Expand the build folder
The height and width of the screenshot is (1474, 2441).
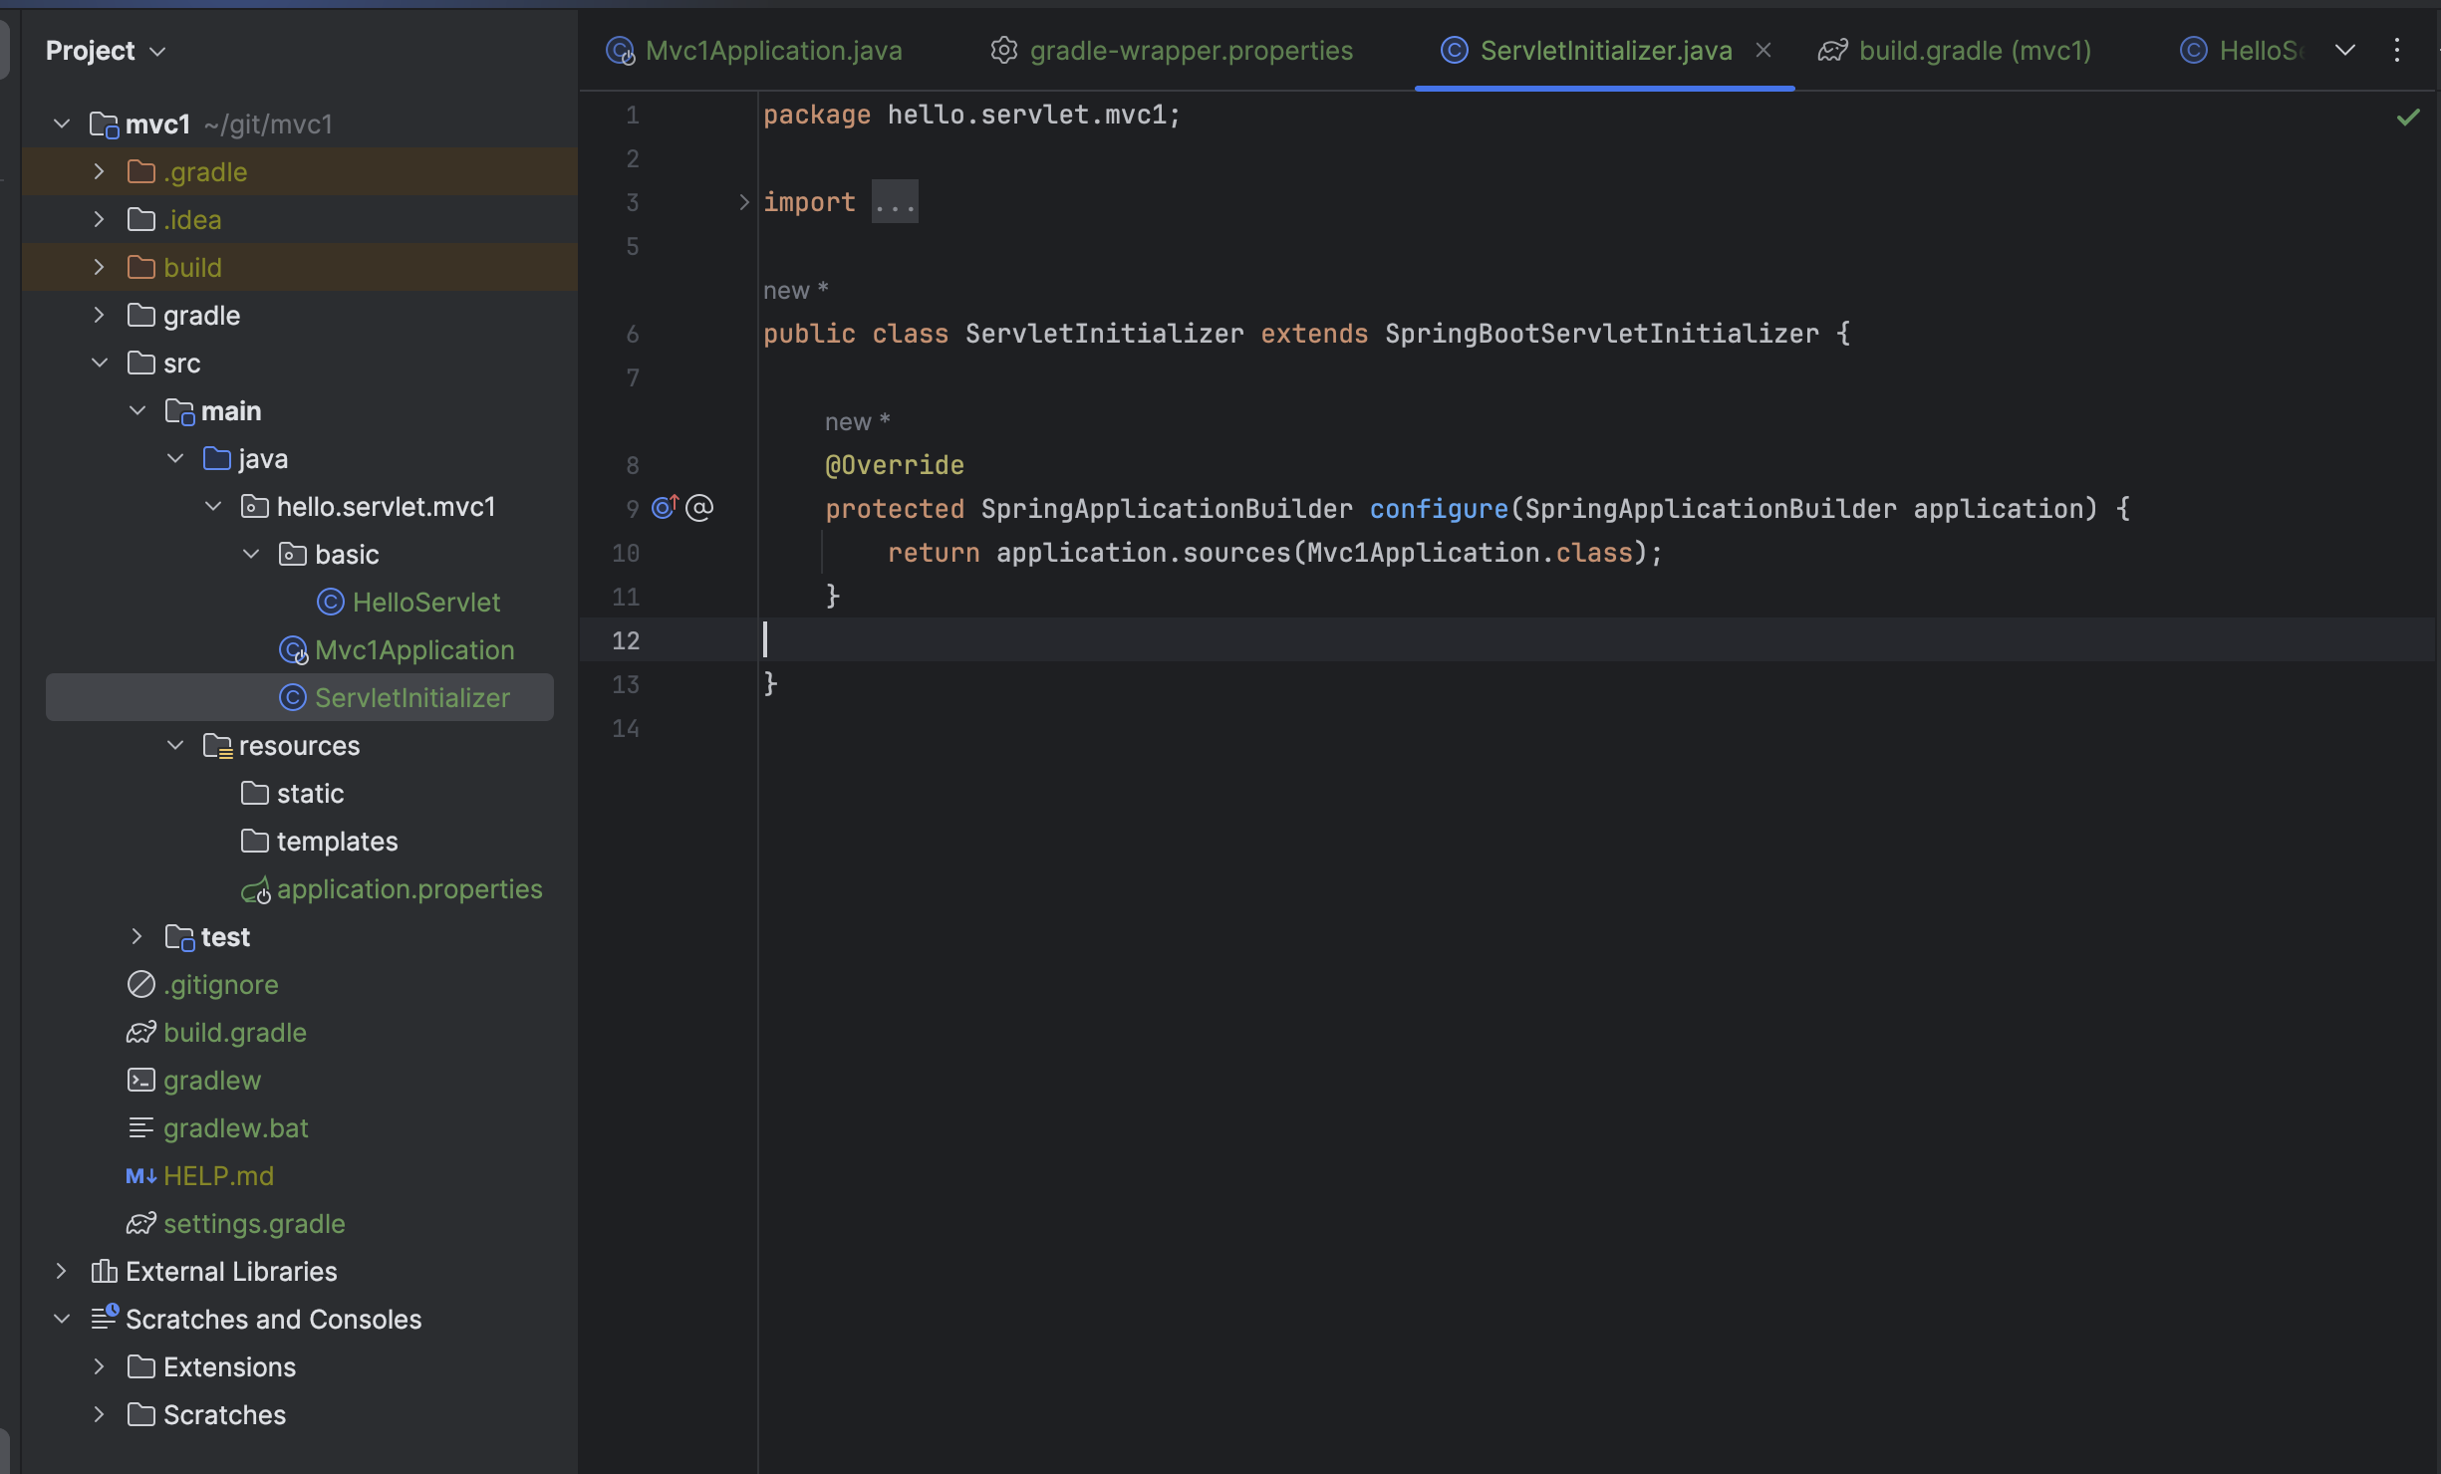[x=99, y=268]
